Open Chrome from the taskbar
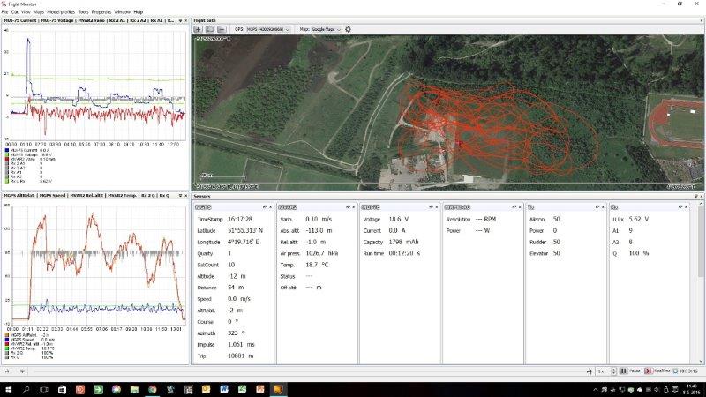This screenshot has height=397, width=706. [152, 389]
